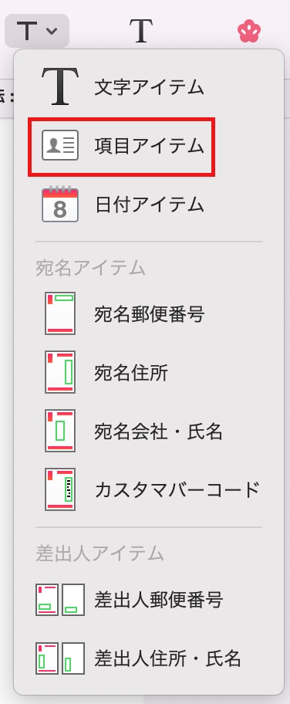Choose 項目アイテム from the menu
Image resolution: width=290 pixels, height=704 pixels.
click(x=149, y=145)
